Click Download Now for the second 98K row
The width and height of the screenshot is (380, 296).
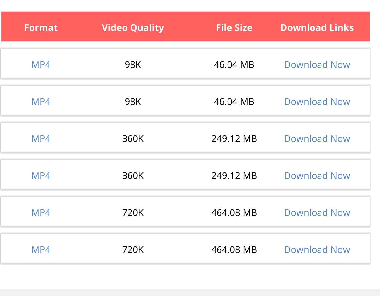tap(317, 102)
